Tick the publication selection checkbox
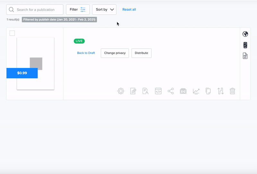Image resolution: width=257 pixels, height=174 pixels. [12, 33]
